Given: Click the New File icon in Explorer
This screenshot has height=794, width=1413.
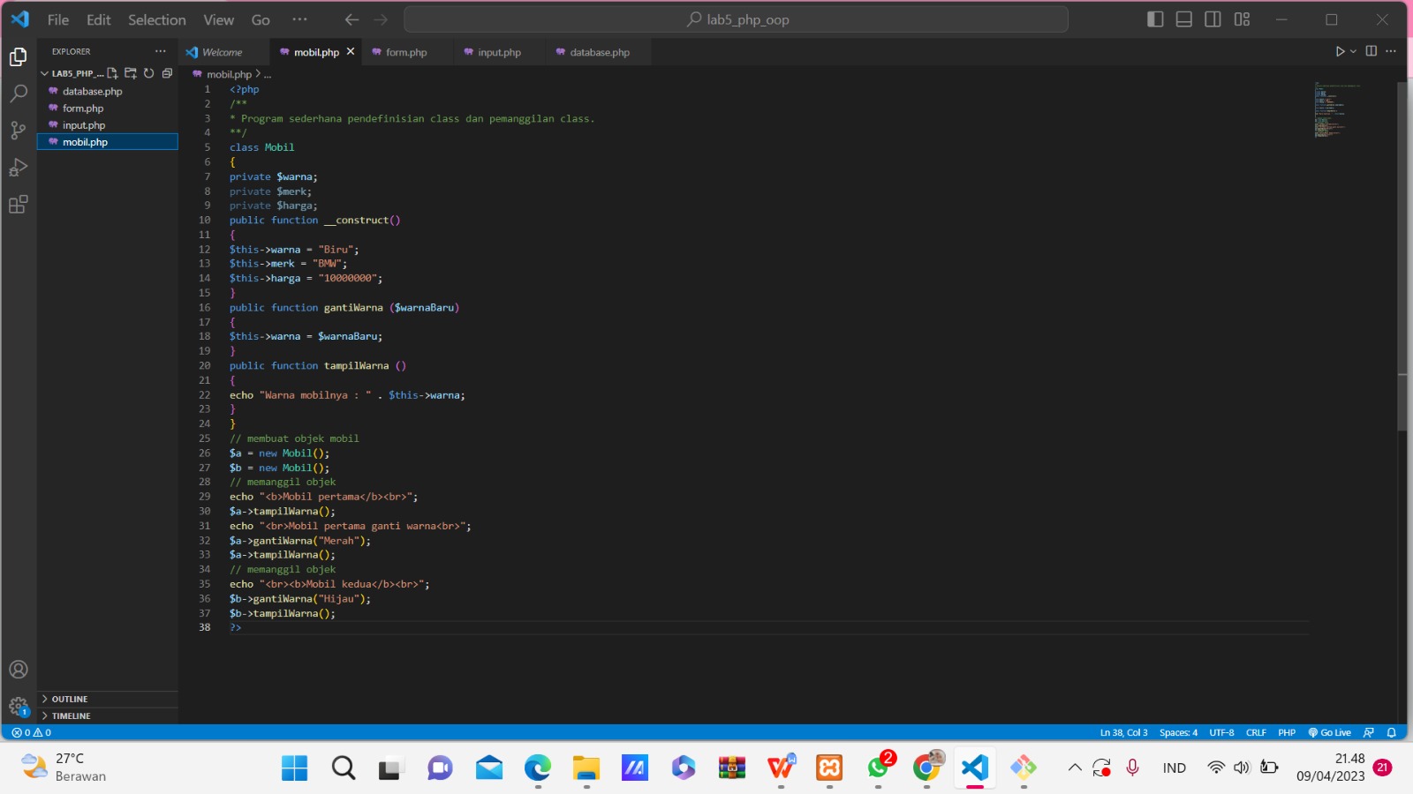Looking at the screenshot, I should (112, 73).
